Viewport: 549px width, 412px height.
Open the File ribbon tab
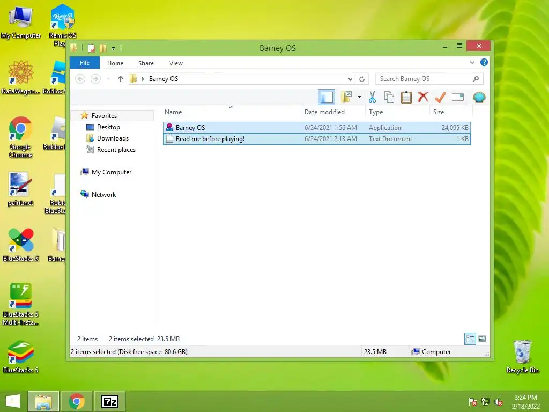[x=85, y=63]
